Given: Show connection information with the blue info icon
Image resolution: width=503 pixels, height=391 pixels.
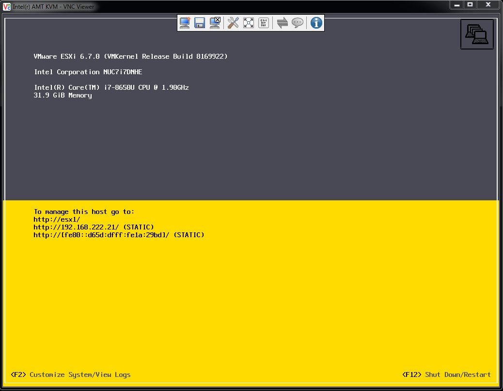Looking at the screenshot, I should coord(316,23).
